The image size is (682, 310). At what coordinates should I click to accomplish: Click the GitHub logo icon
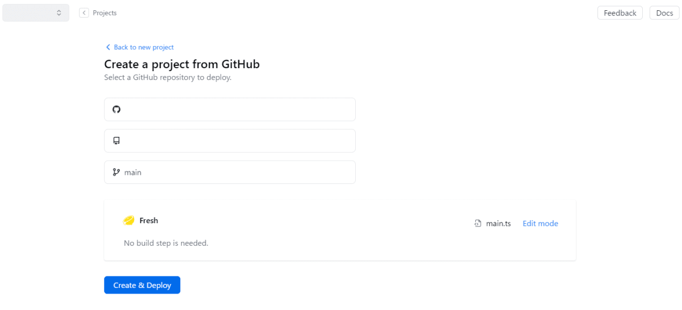(x=117, y=110)
